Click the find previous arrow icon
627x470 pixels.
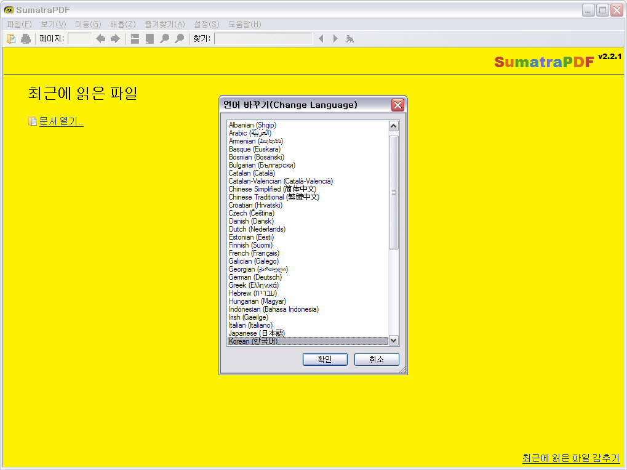tap(321, 39)
